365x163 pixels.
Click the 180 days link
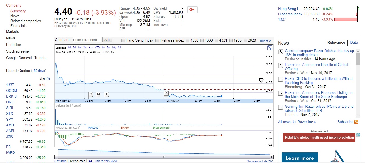[x=38, y=71]
